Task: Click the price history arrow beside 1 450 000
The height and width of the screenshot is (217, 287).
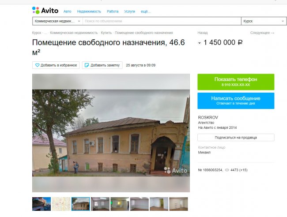Action: (200, 43)
